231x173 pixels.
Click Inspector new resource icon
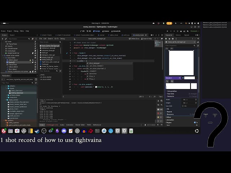tap(166, 39)
